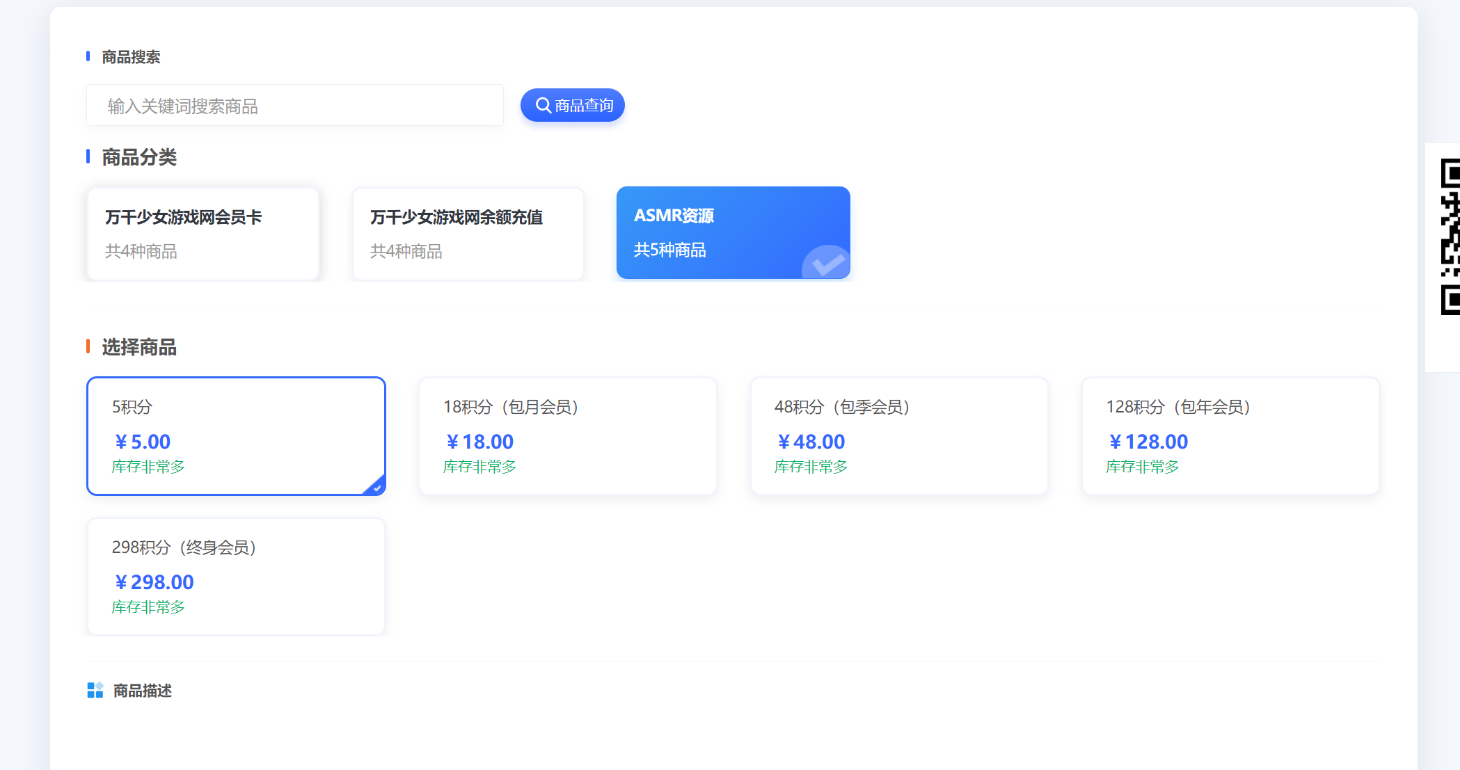Click the 商品描述 section heading
This screenshot has width=1460, height=770.
pos(142,691)
